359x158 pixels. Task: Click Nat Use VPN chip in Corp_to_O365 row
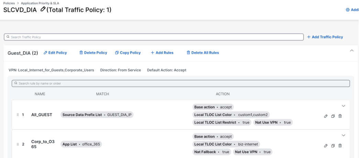(252, 152)
